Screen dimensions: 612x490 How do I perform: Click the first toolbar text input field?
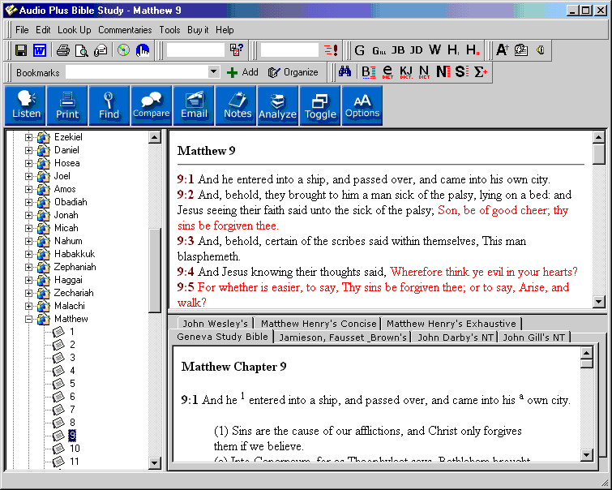coord(195,50)
